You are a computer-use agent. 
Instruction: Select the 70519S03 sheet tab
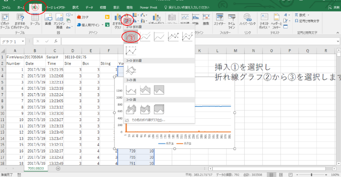coord(35,168)
